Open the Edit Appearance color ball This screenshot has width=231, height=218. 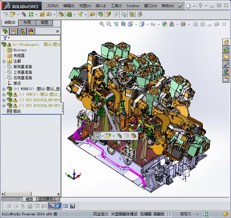point(164,24)
